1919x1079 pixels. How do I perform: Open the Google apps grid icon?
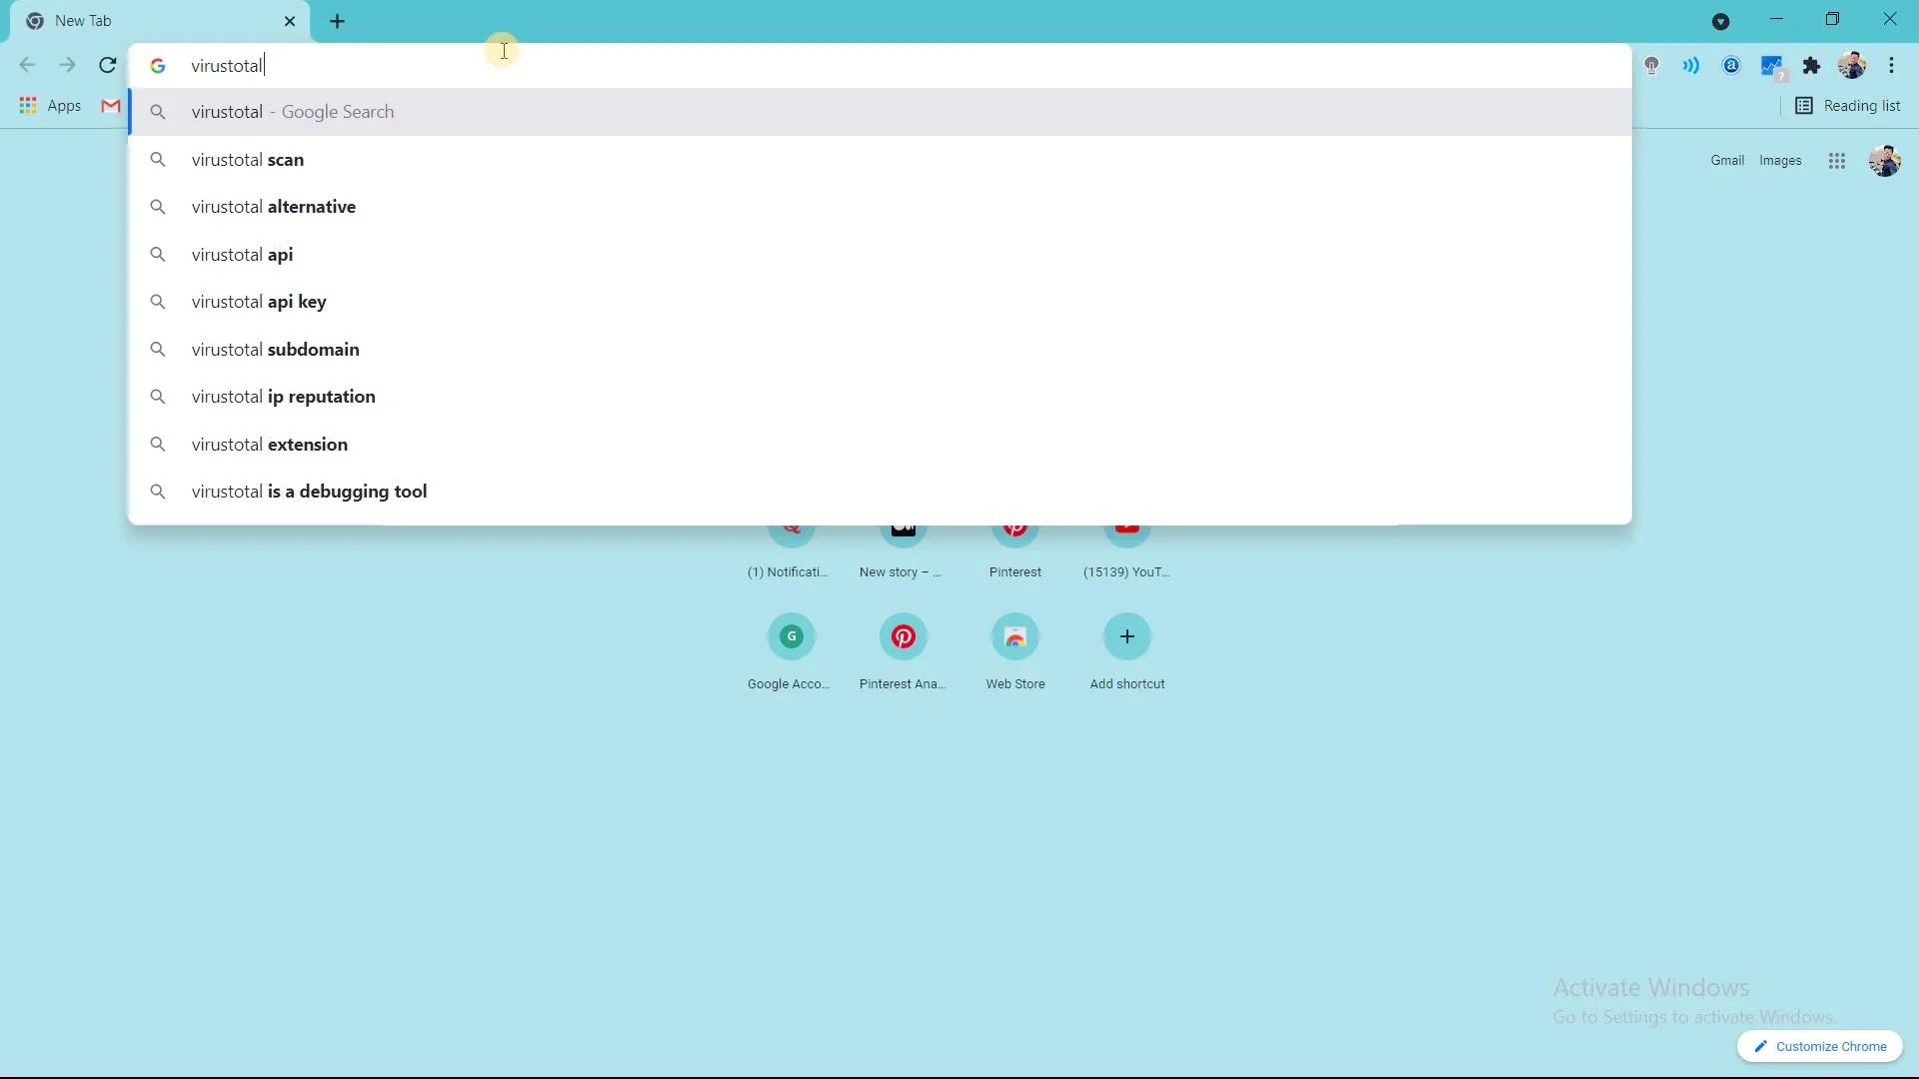[1836, 161]
